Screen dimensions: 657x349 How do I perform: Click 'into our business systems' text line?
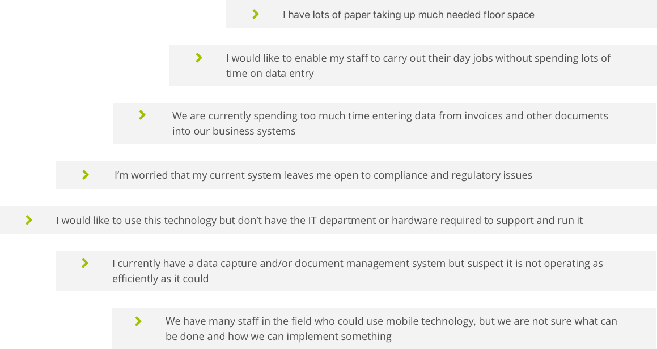tap(234, 131)
